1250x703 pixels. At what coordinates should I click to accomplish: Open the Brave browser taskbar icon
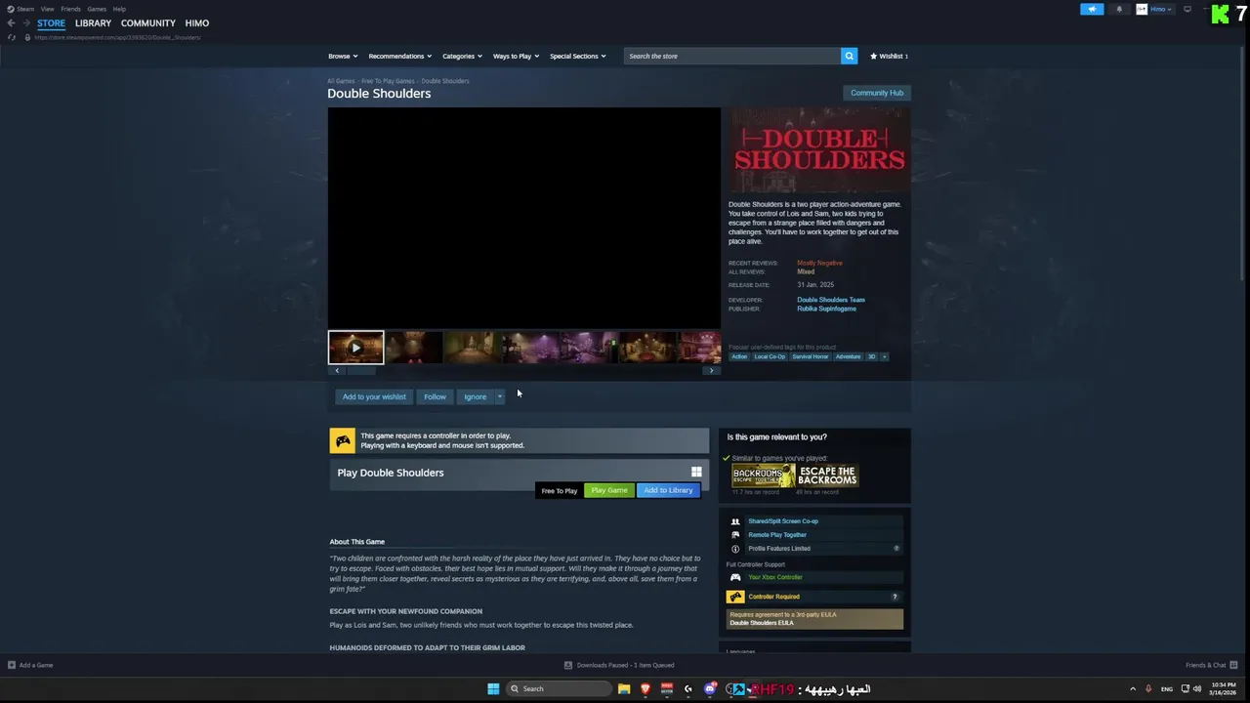click(x=646, y=688)
